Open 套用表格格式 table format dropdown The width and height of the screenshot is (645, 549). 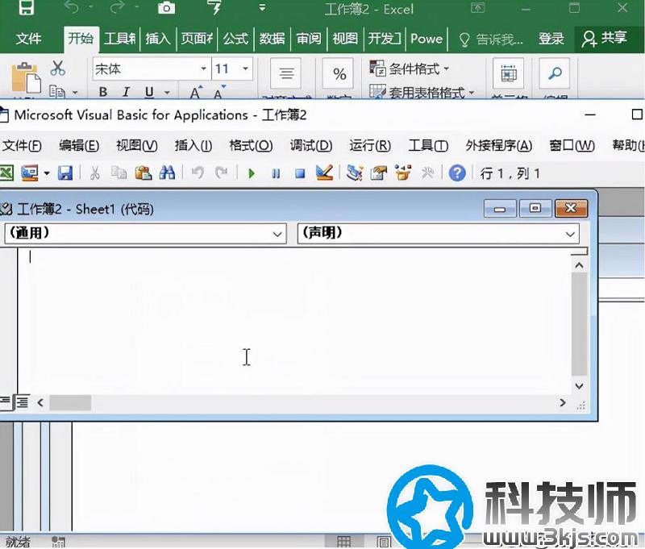click(x=422, y=92)
